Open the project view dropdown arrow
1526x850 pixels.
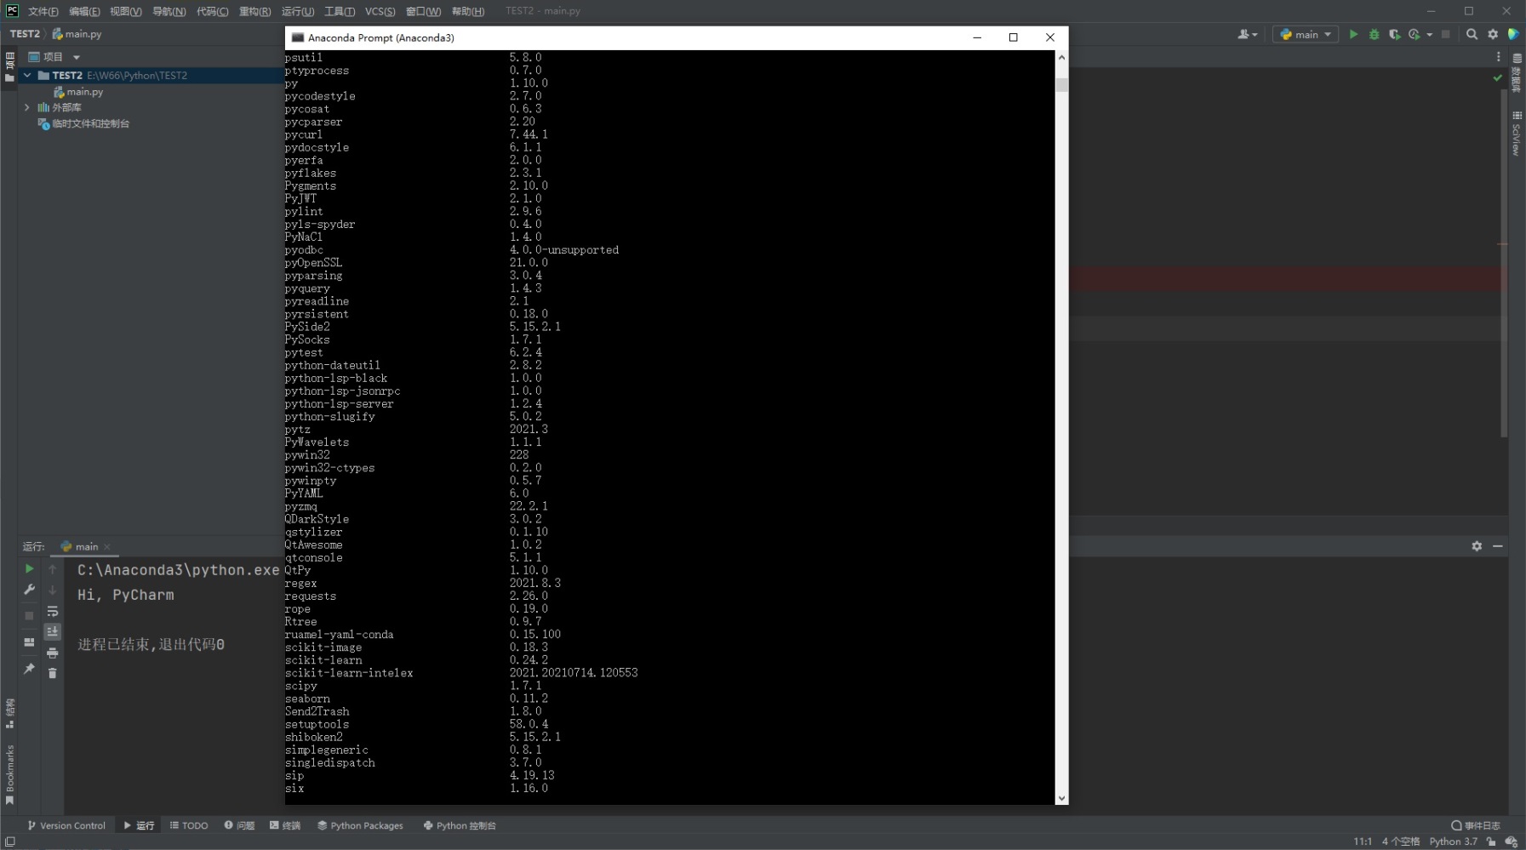[77, 57]
